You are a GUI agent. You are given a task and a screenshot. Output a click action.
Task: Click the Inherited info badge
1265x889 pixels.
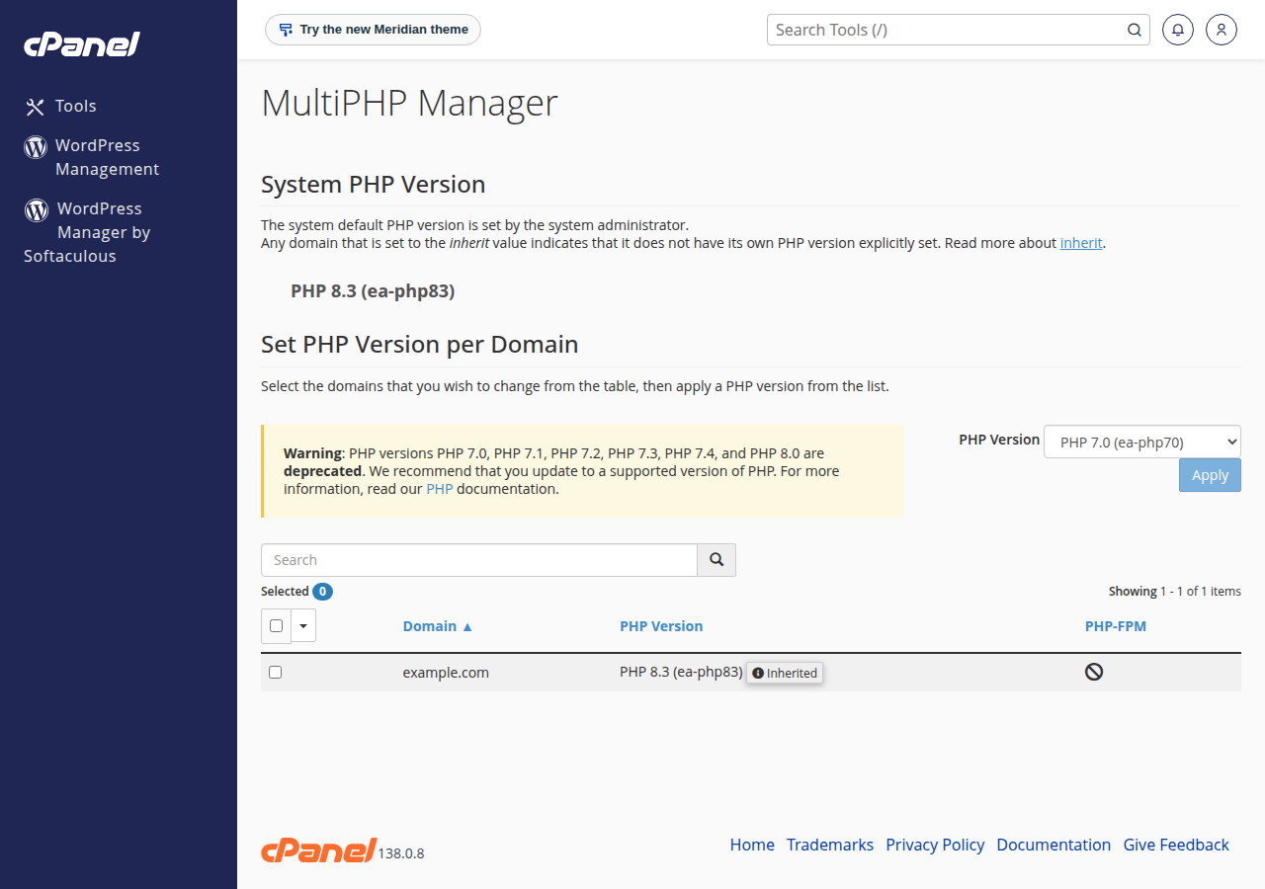[785, 673]
